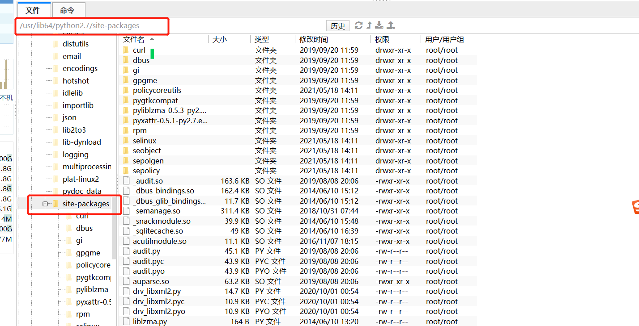Switch to the 文件 tab
This screenshot has width=639, height=326.
click(x=34, y=9)
